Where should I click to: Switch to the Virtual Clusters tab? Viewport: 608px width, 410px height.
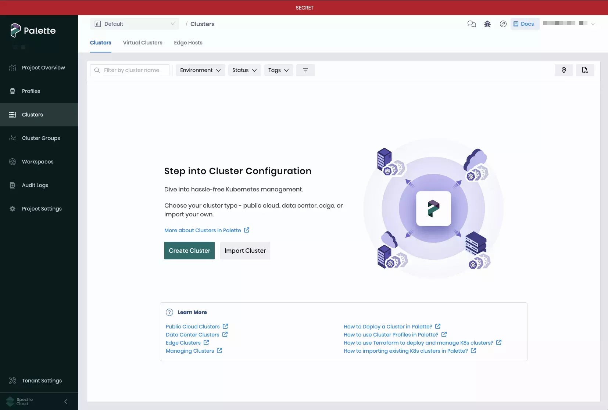pos(143,43)
